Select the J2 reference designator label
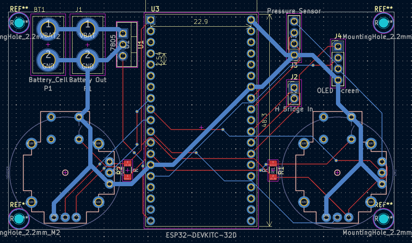This screenshot has width=412, height=243. [x=294, y=77]
